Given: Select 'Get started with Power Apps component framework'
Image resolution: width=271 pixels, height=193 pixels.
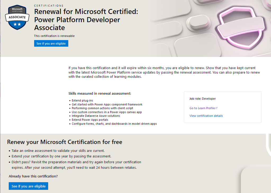Looking at the screenshot, I should pyautogui.click(x=107, y=104).
